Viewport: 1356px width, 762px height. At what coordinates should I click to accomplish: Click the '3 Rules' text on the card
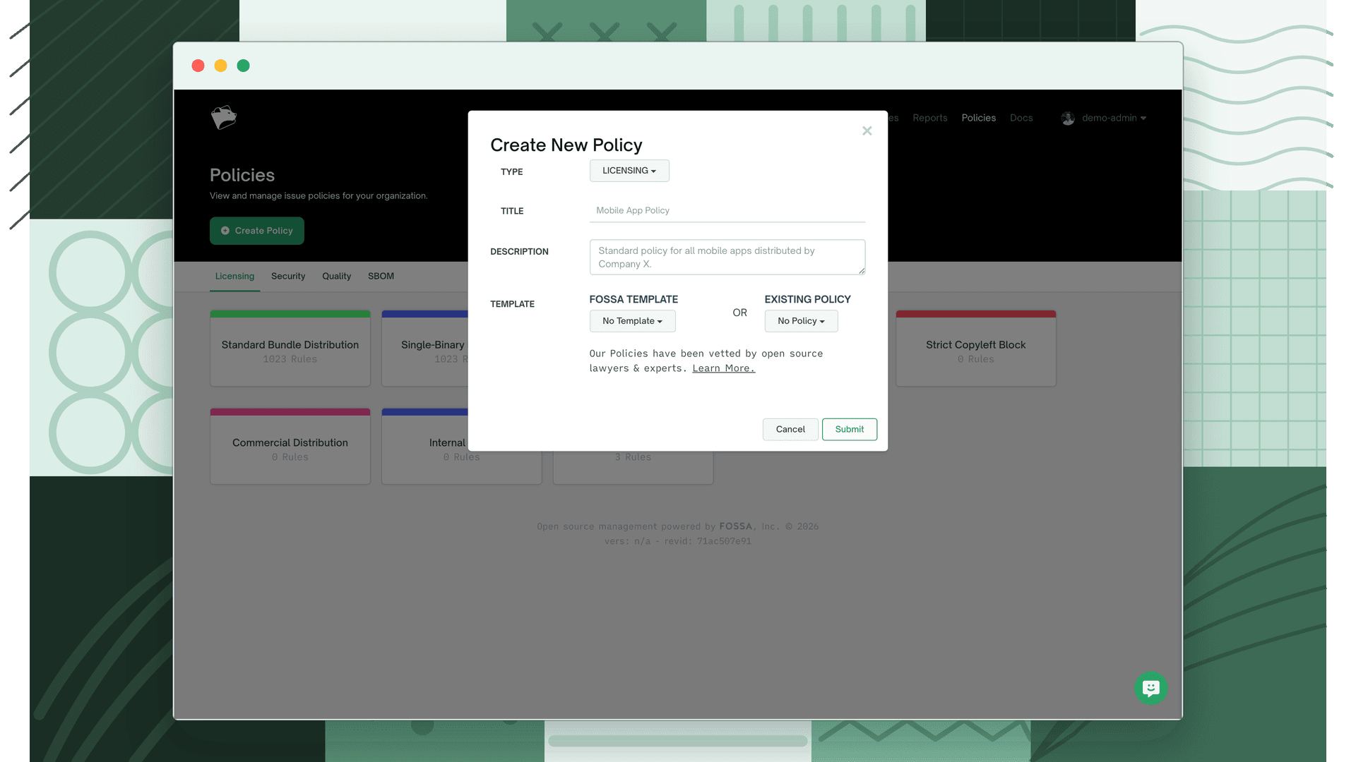633,457
